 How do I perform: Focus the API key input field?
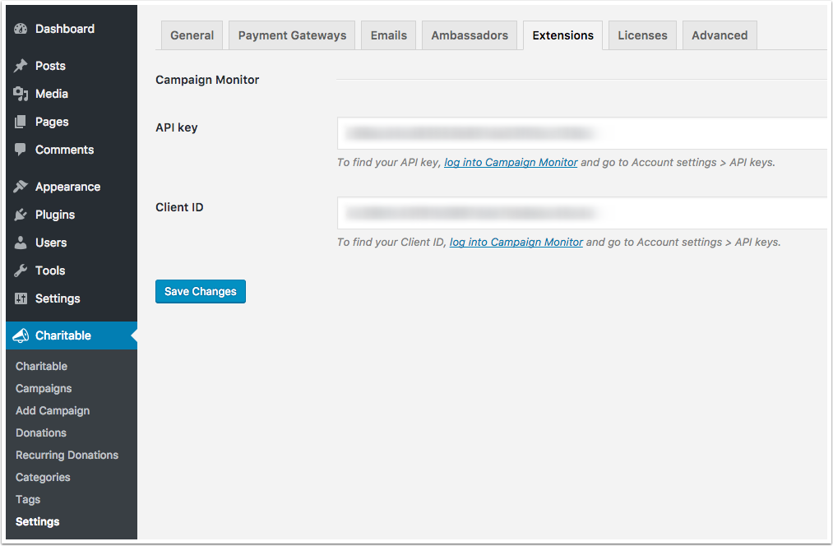pos(582,133)
